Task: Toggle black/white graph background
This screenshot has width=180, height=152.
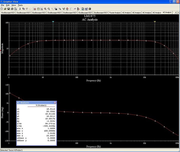Action: coord(56,9)
